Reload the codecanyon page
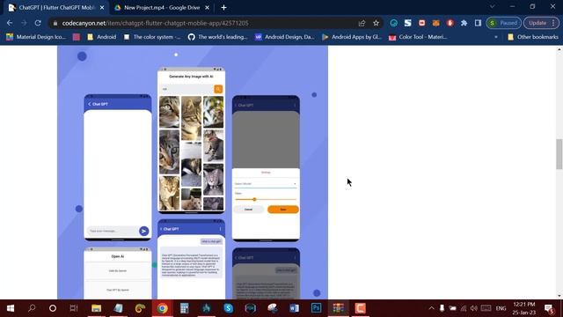 click(x=38, y=23)
